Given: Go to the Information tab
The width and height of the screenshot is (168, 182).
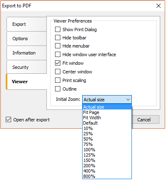Looking at the screenshot, I should click(27, 54).
